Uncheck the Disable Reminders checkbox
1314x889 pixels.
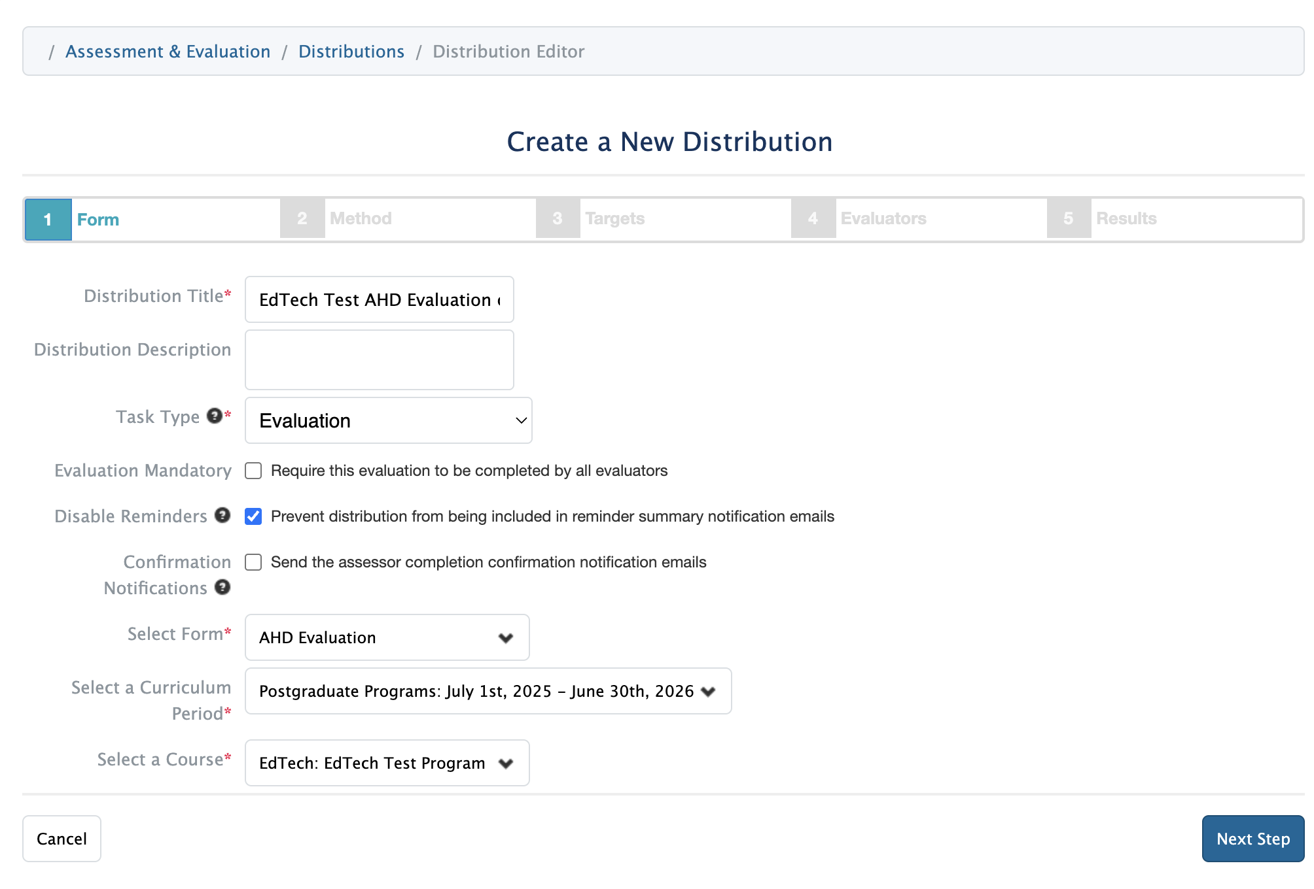[x=253, y=516]
